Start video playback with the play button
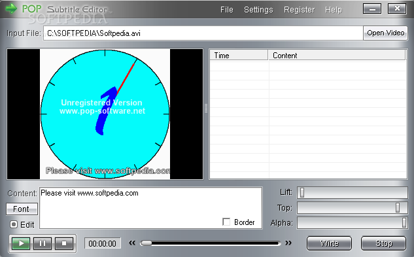Image resolution: width=414 pixels, height=257 pixels. tap(21, 243)
